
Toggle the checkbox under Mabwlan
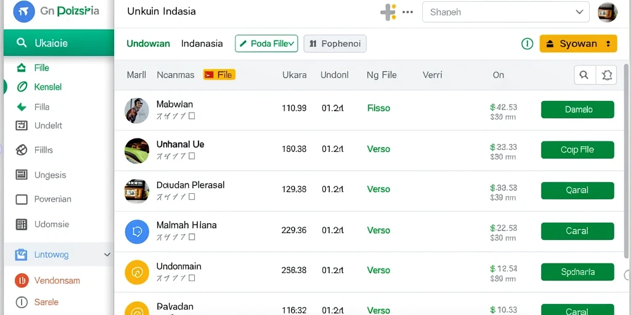[x=192, y=116]
